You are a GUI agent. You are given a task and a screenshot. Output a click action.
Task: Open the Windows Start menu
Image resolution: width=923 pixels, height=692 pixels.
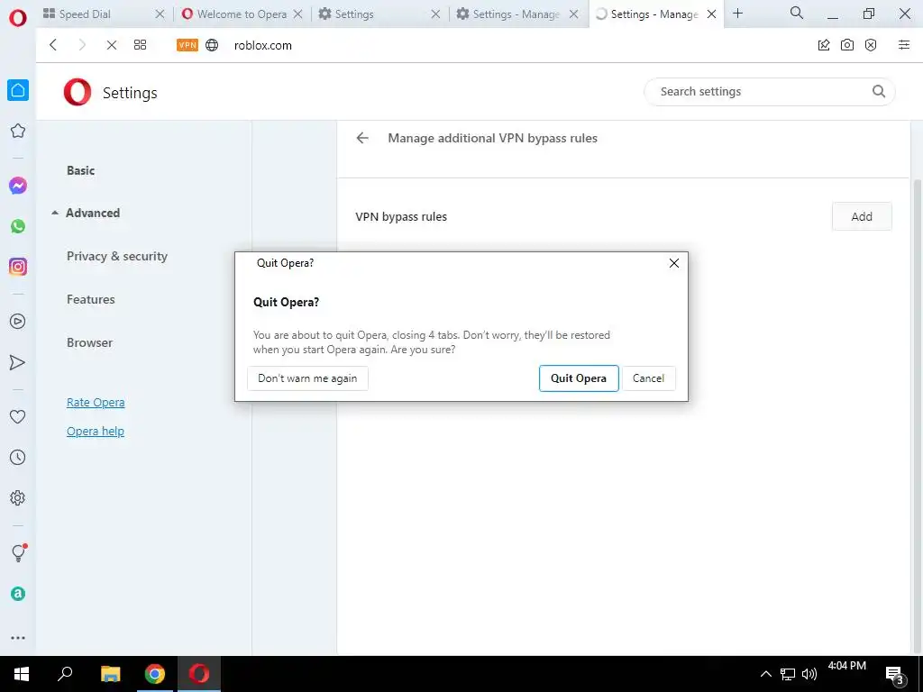[x=22, y=674]
